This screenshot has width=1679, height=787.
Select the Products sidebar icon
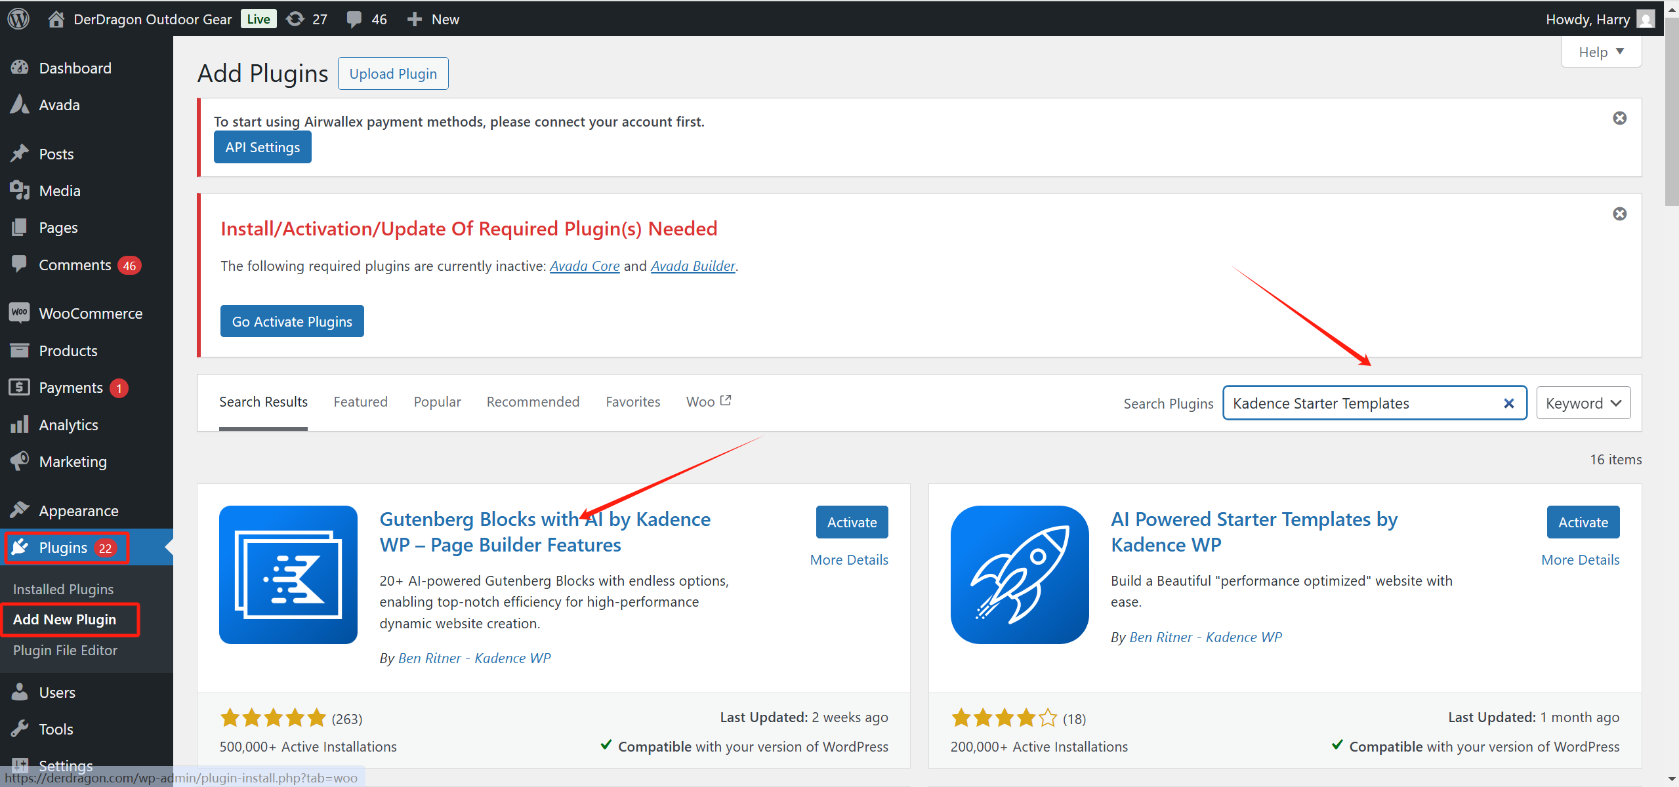coord(20,350)
